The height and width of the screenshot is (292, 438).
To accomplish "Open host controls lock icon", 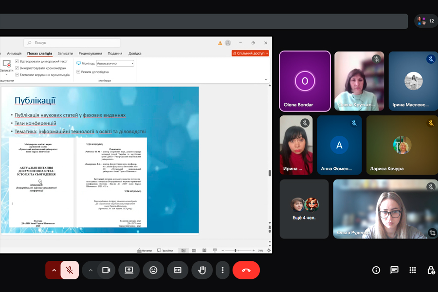I will [x=431, y=270].
